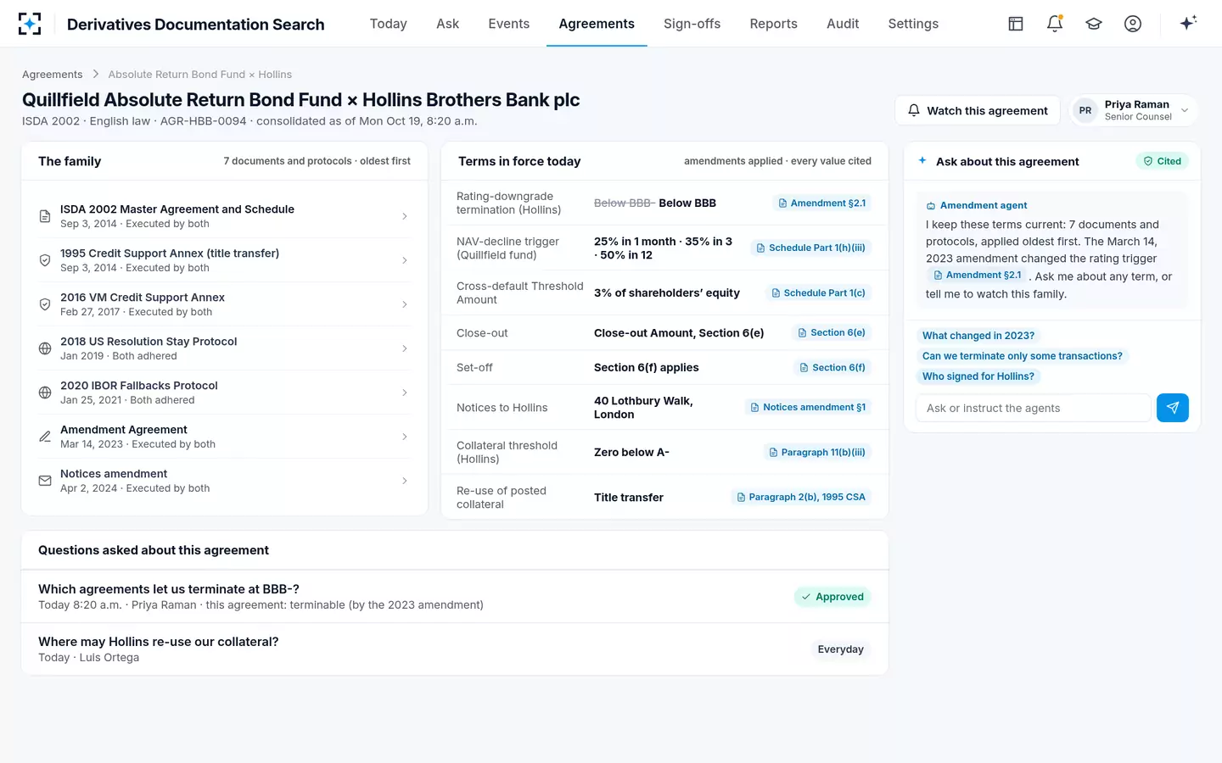
Task: Click envelope icon for Notices amendment
Action: pyautogui.click(x=45, y=481)
